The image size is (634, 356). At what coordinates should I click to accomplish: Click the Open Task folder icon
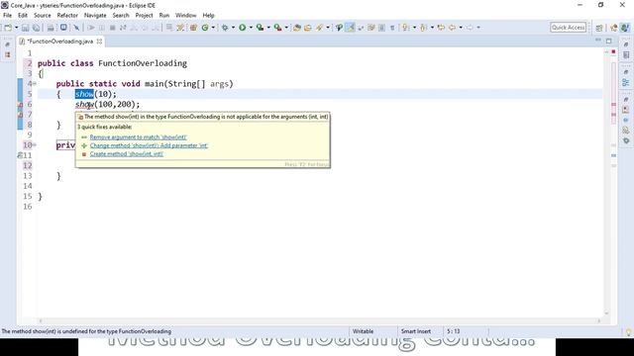(x=308, y=28)
